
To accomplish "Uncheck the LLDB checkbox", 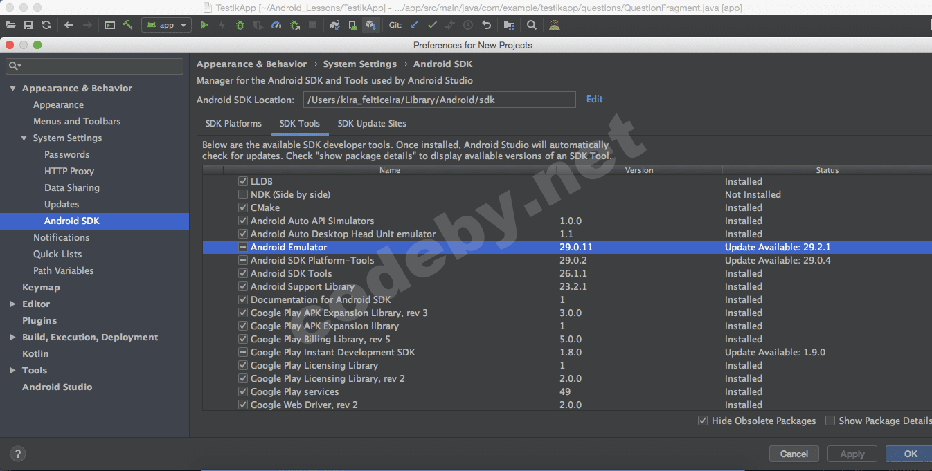I will pyautogui.click(x=243, y=181).
